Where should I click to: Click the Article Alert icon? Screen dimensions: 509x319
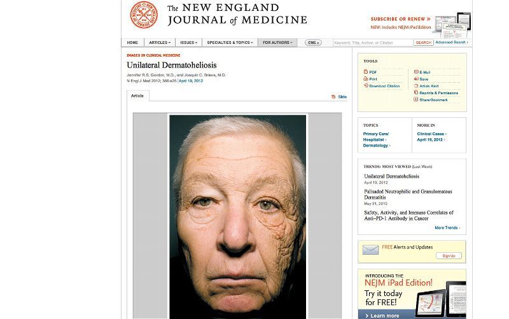click(416, 86)
